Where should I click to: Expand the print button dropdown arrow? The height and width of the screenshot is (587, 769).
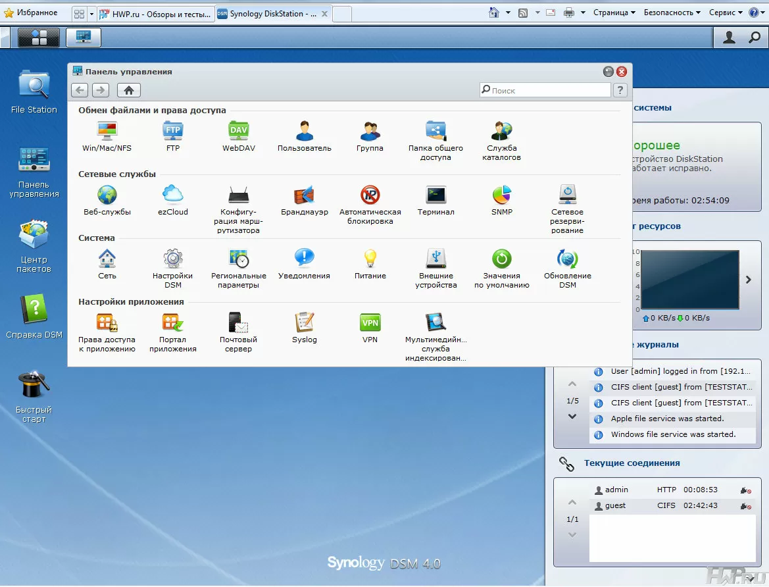tap(583, 13)
